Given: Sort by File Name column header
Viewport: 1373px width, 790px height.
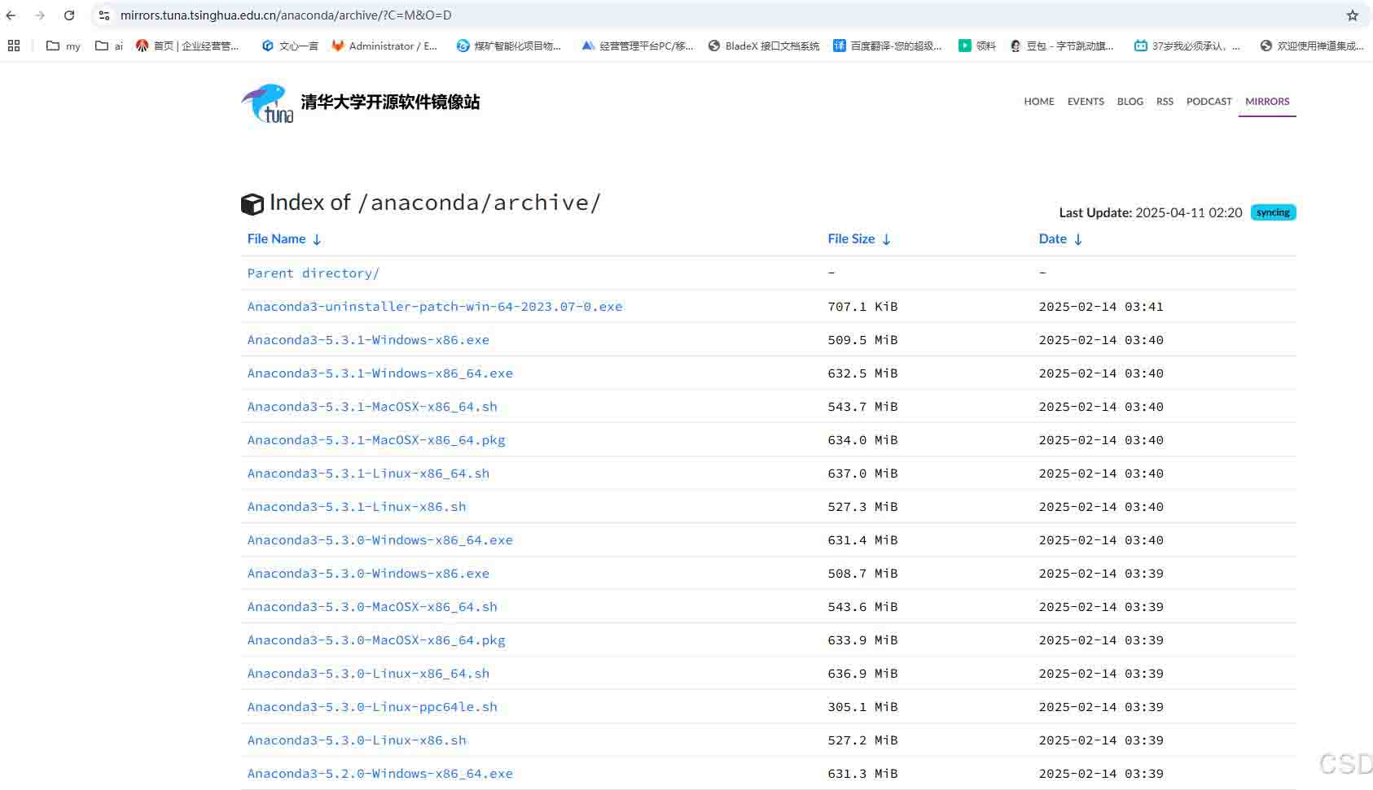Looking at the screenshot, I should [x=284, y=238].
